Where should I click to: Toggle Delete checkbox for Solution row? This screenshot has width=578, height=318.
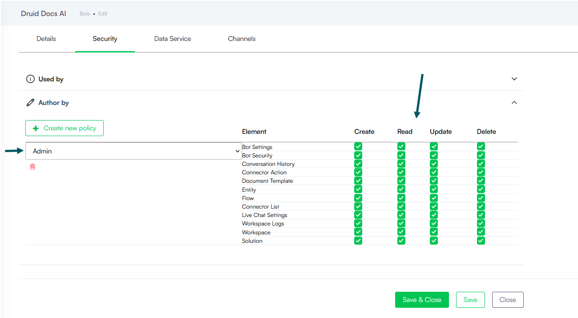[x=481, y=241]
